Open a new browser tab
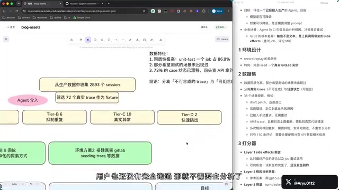Viewport: 339px width, 190px height. tap(109, 4)
